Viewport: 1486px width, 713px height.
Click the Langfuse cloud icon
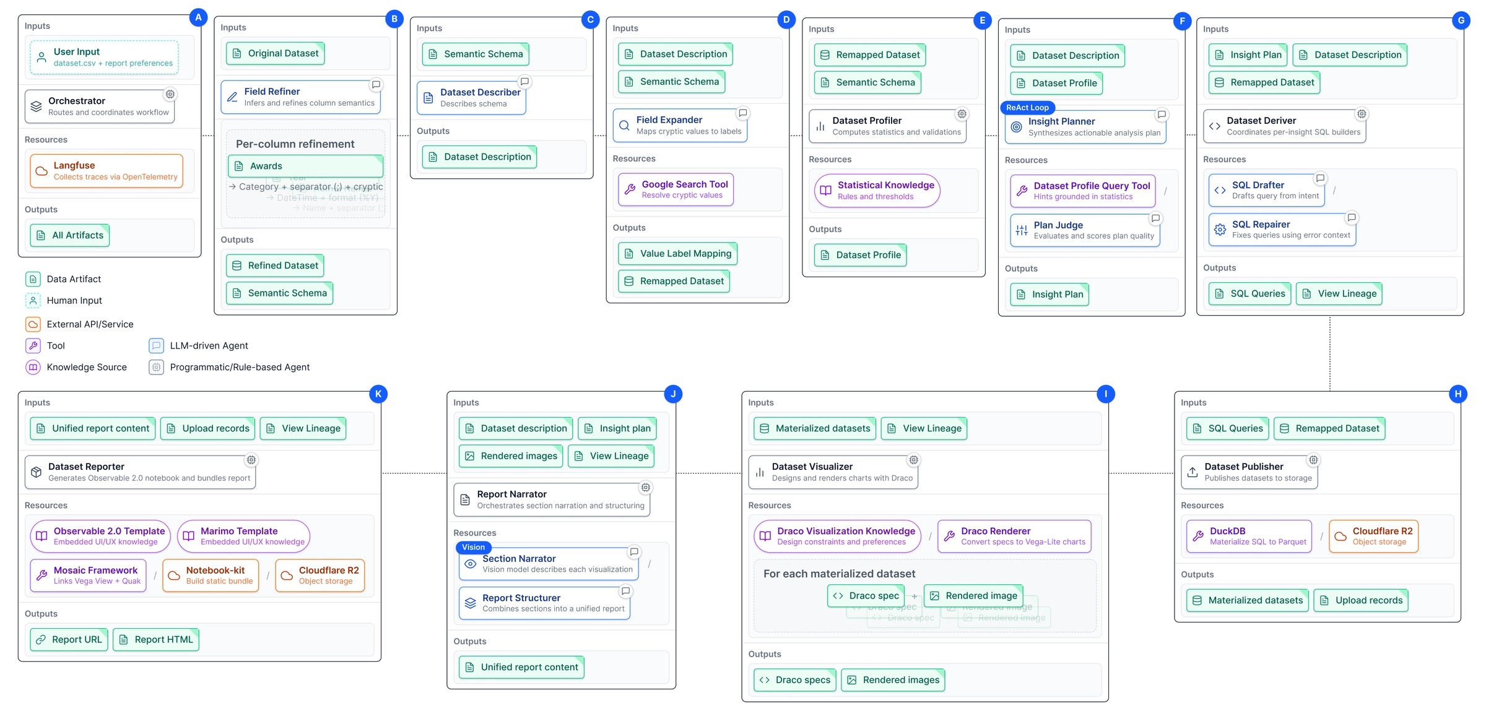41,171
